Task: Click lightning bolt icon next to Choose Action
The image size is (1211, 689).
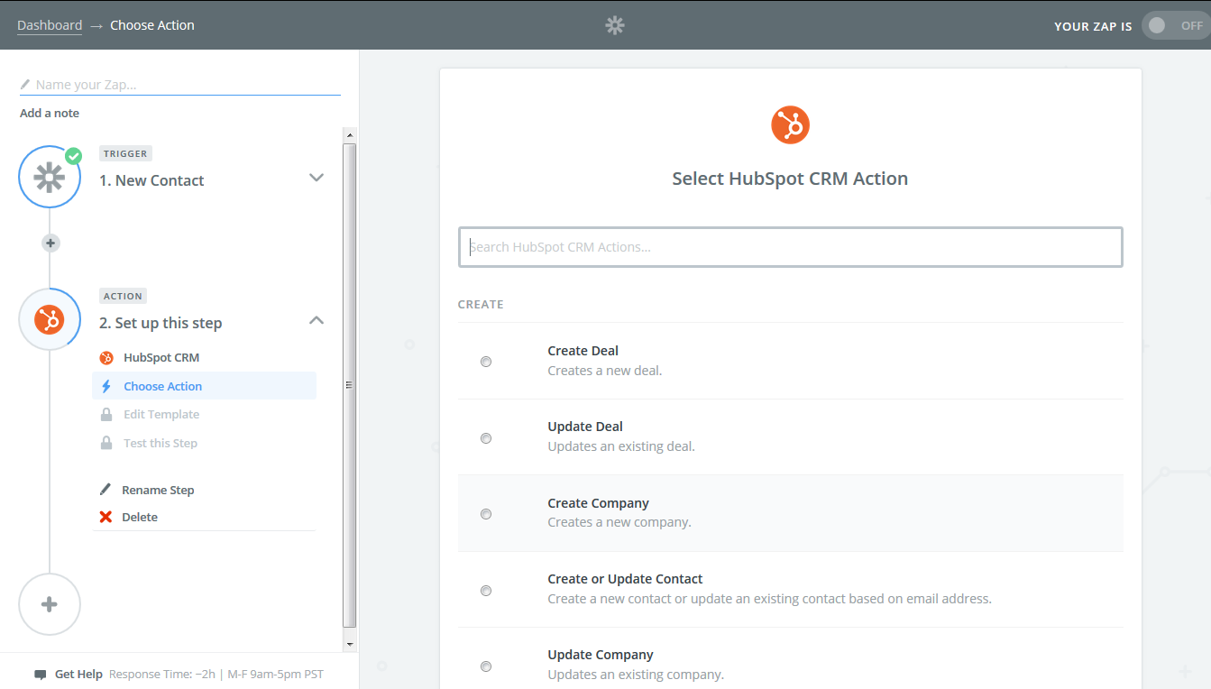Action: pyautogui.click(x=106, y=386)
